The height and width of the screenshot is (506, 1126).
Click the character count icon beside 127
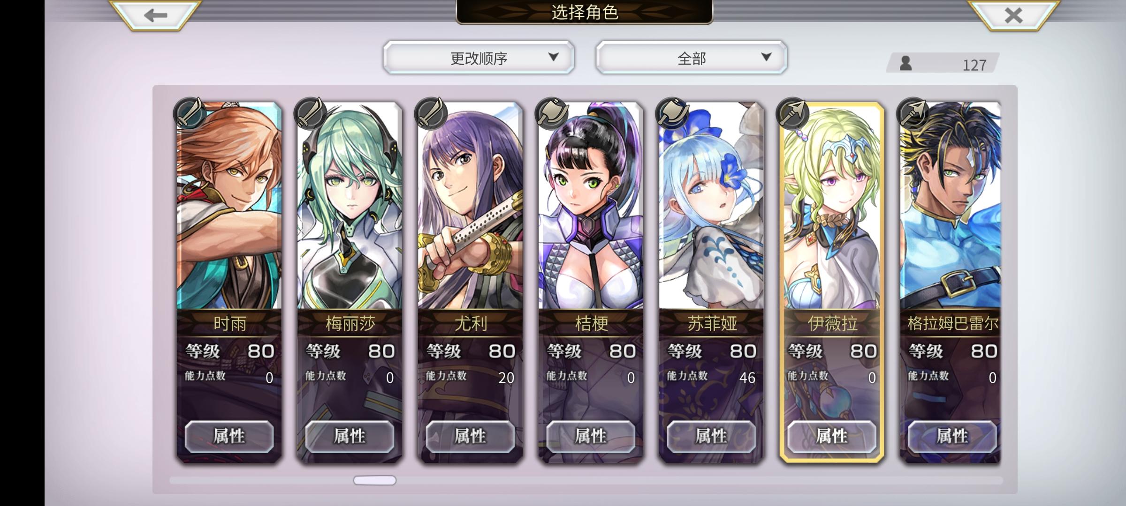pos(905,63)
